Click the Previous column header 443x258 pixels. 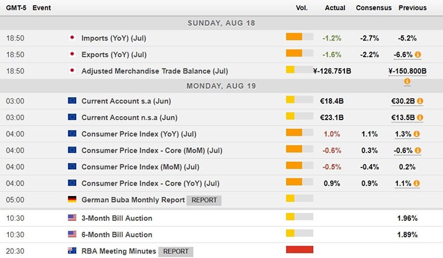[412, 8]
